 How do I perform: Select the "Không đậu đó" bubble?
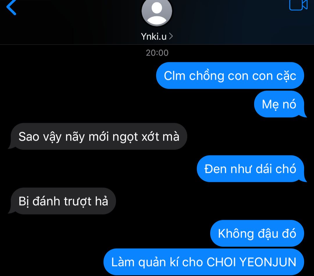(x=257, y=233)
